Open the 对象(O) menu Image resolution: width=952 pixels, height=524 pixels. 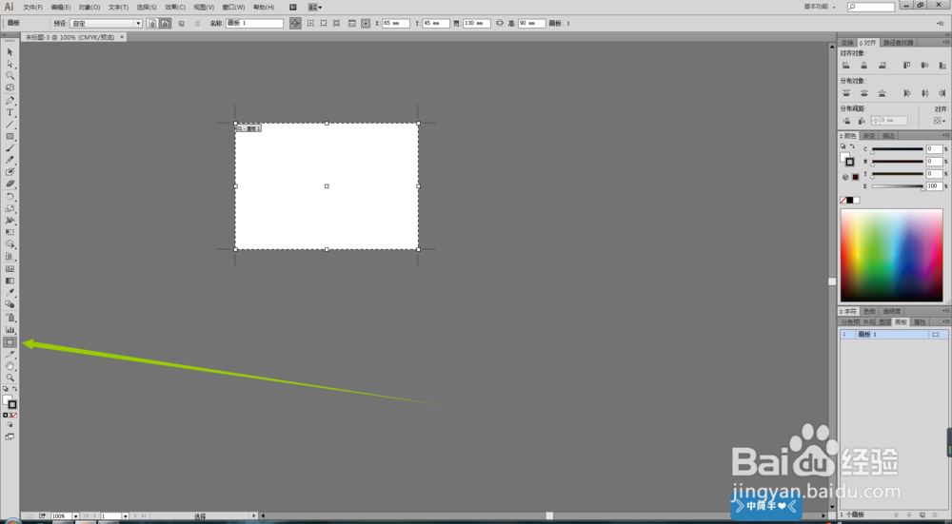pyautogui.click(x=89, y=8)
